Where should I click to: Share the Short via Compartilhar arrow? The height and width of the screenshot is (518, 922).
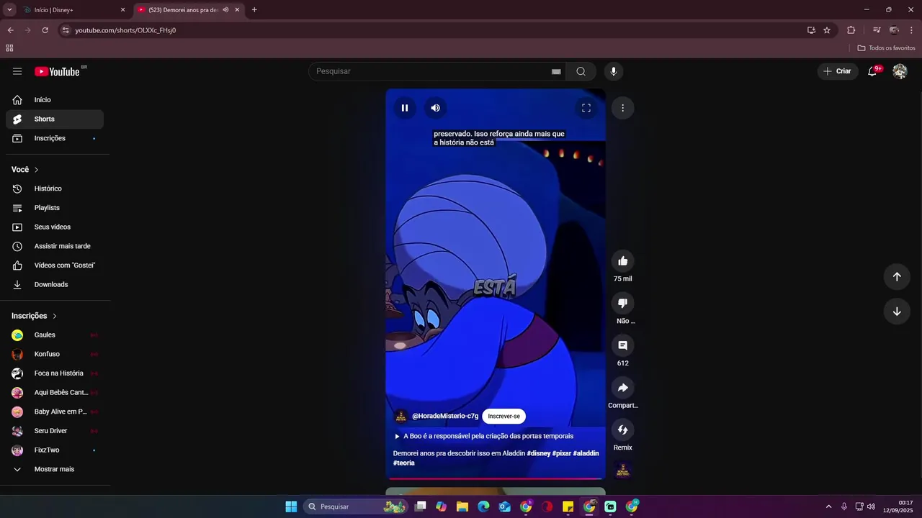623,388
